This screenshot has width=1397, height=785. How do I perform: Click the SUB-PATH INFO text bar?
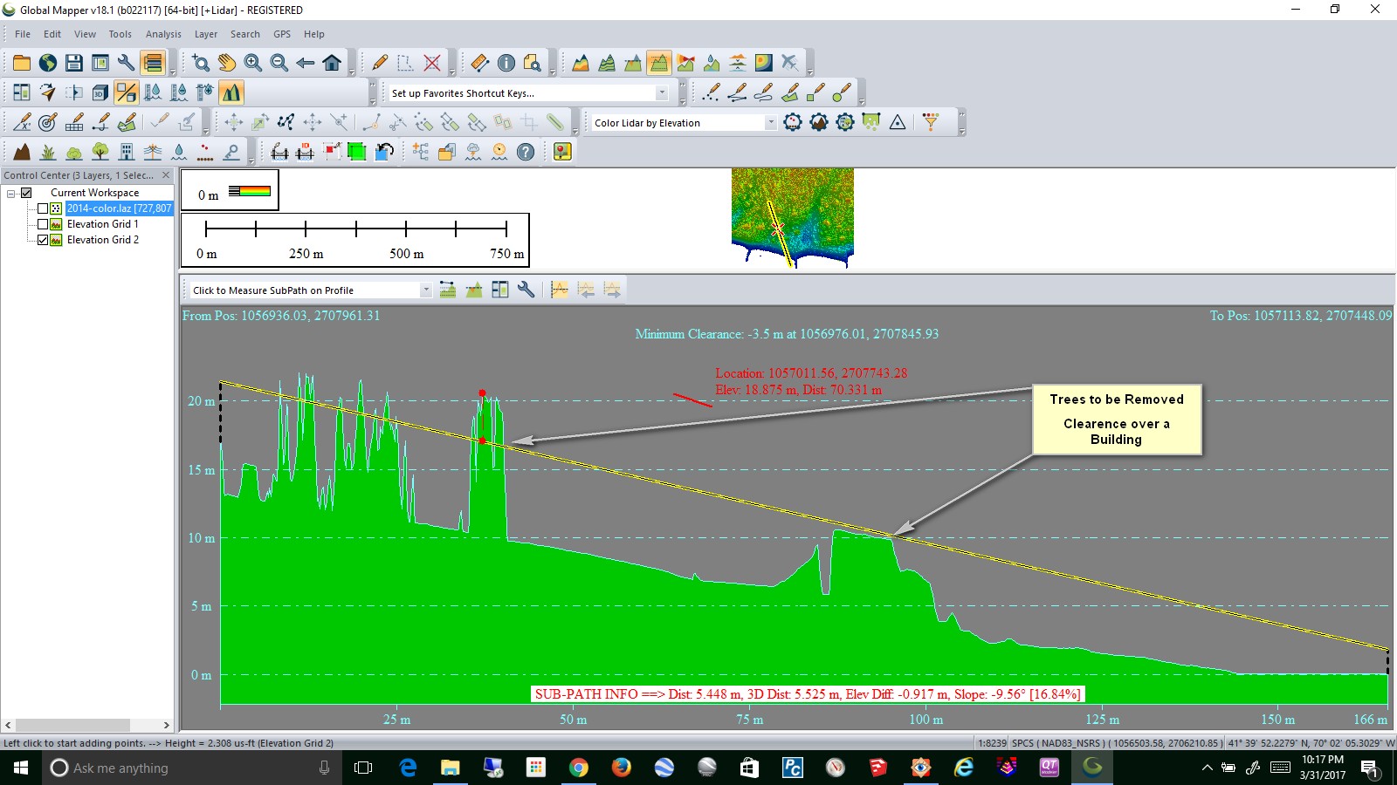808,694
